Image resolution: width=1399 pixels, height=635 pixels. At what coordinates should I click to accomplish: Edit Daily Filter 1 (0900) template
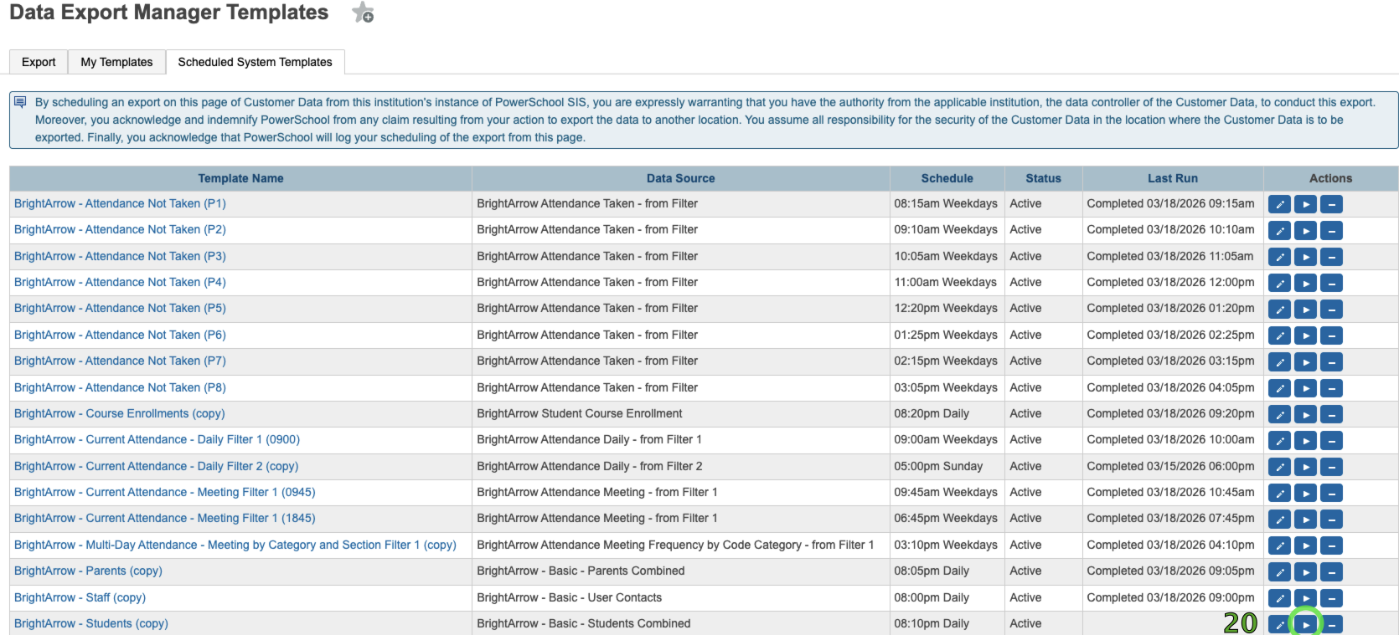coord(1279,441)
